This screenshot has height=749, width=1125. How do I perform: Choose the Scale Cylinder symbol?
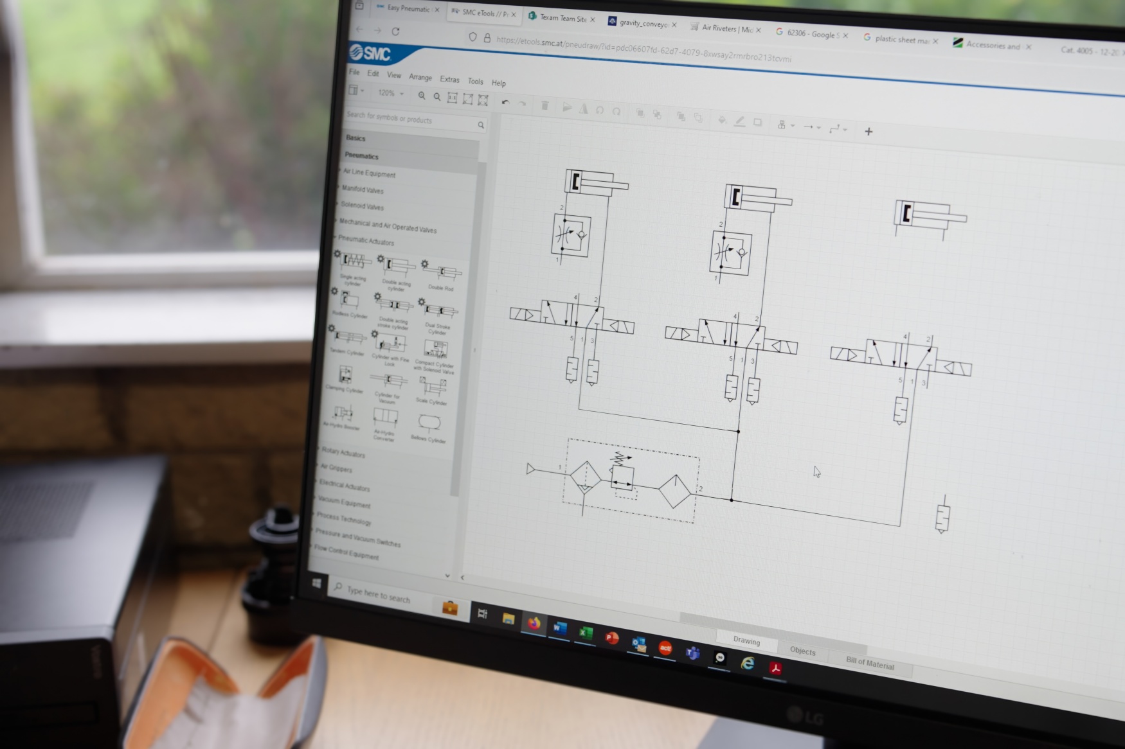click(x=433, y=387)
